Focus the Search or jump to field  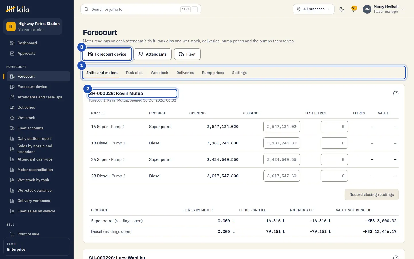pos(141,9)
